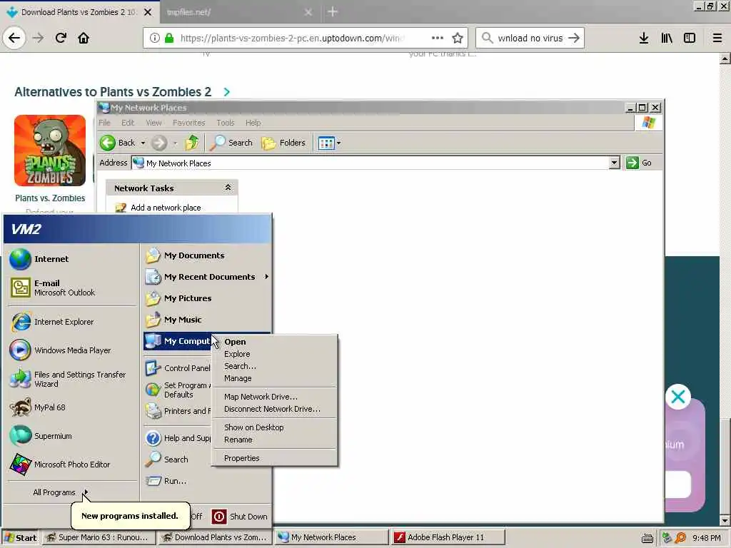Collapse Network Tasks panel
The height and width of the screenshot is (548, 731).
click(228, 188)
